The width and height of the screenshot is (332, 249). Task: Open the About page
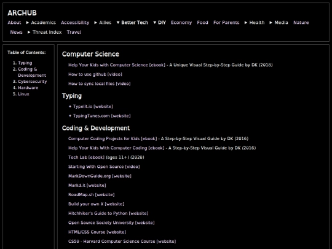coord(14,23)
